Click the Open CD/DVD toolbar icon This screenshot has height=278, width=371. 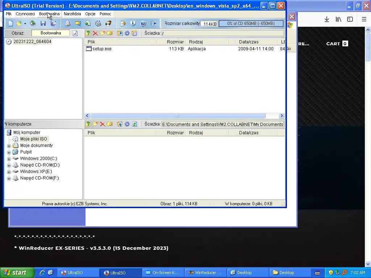[x=33, y=24]
